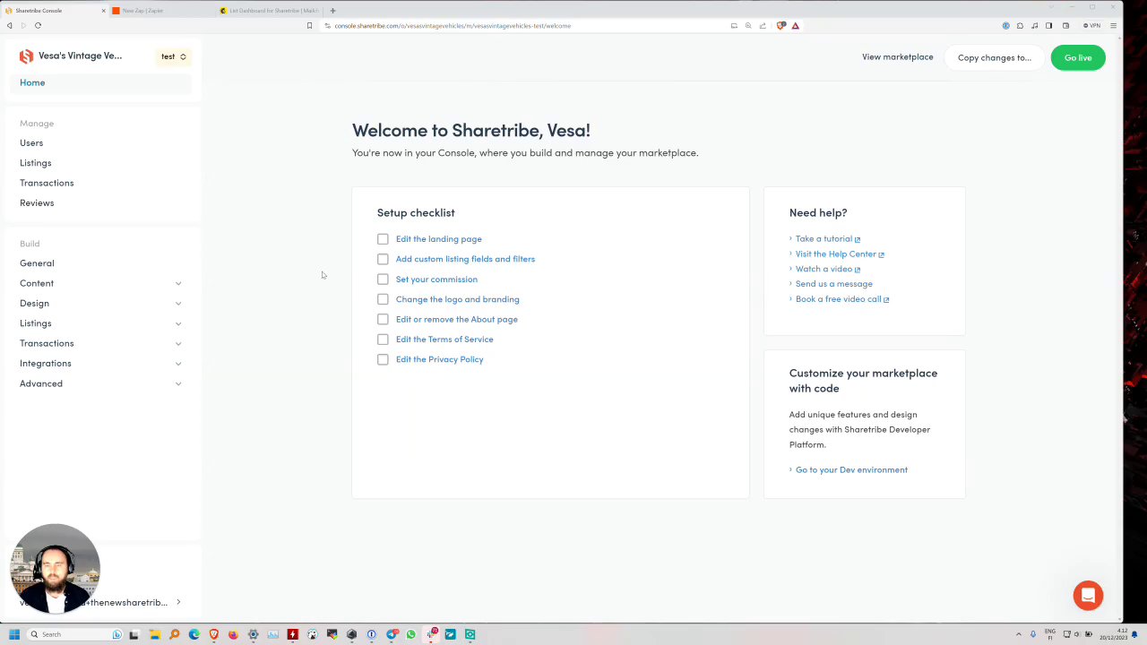Click the browser address bar URL
Viewport: 1147px width, 645px height.
tap(453, 25)
